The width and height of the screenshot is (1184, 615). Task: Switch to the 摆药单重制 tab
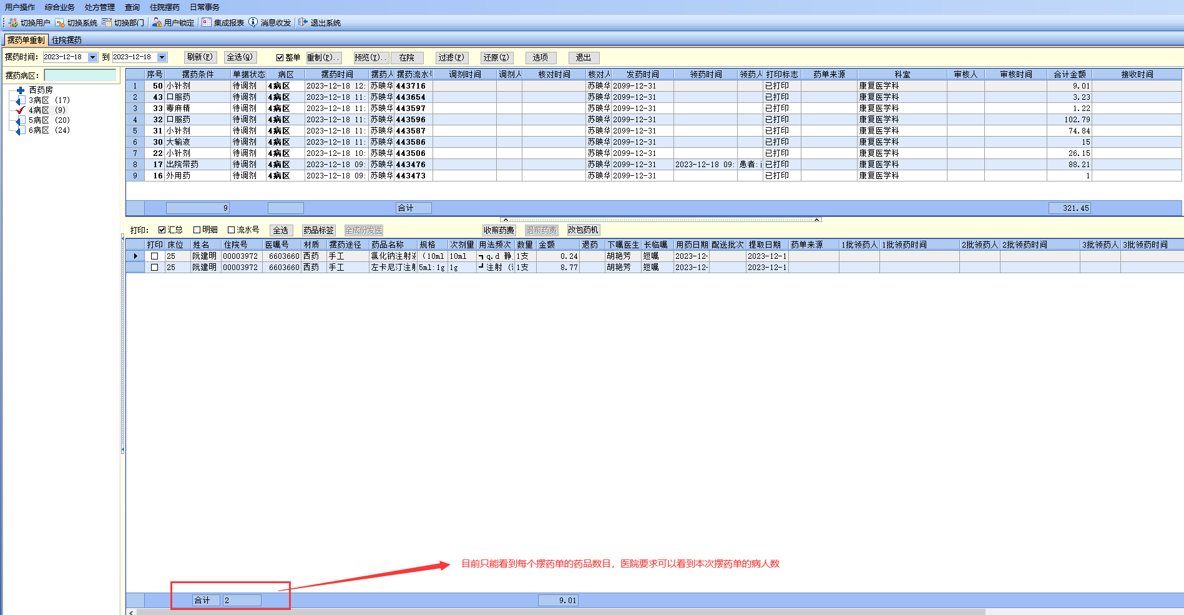click(x=26, y=40)
